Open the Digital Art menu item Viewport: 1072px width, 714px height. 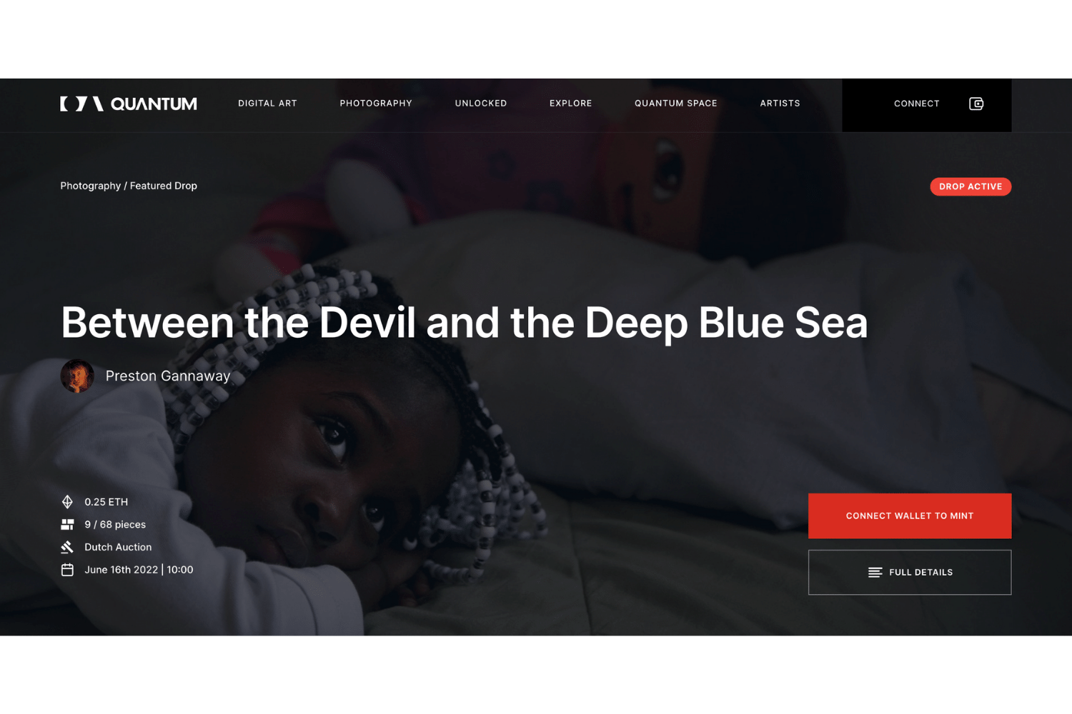tap(267, 104)
